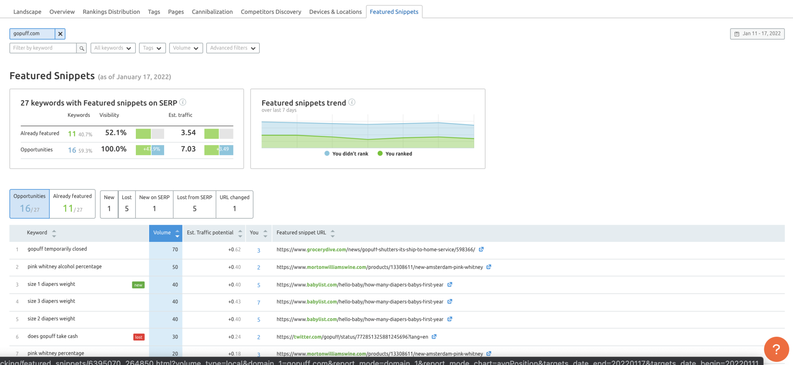Show info icon beside Featured snippets trend

352,102
